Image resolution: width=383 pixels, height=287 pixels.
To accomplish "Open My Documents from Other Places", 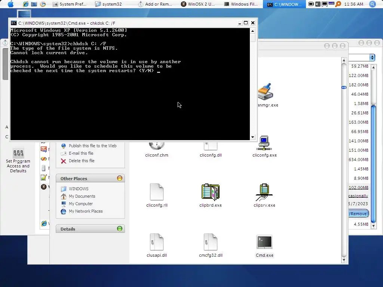I will tap(82, 196).
